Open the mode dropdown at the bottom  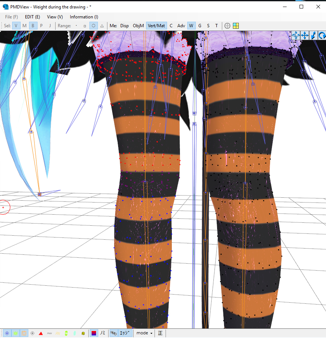(144, 333)
